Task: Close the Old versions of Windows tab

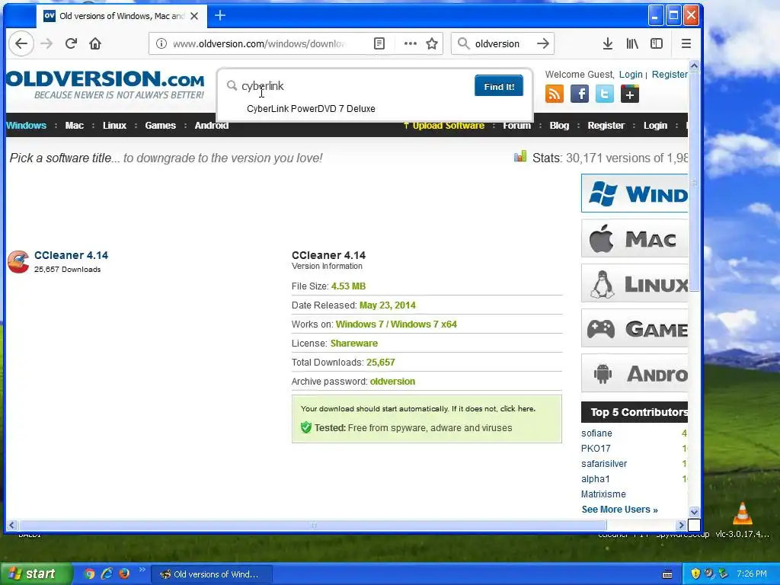Action: click(194, 16)
